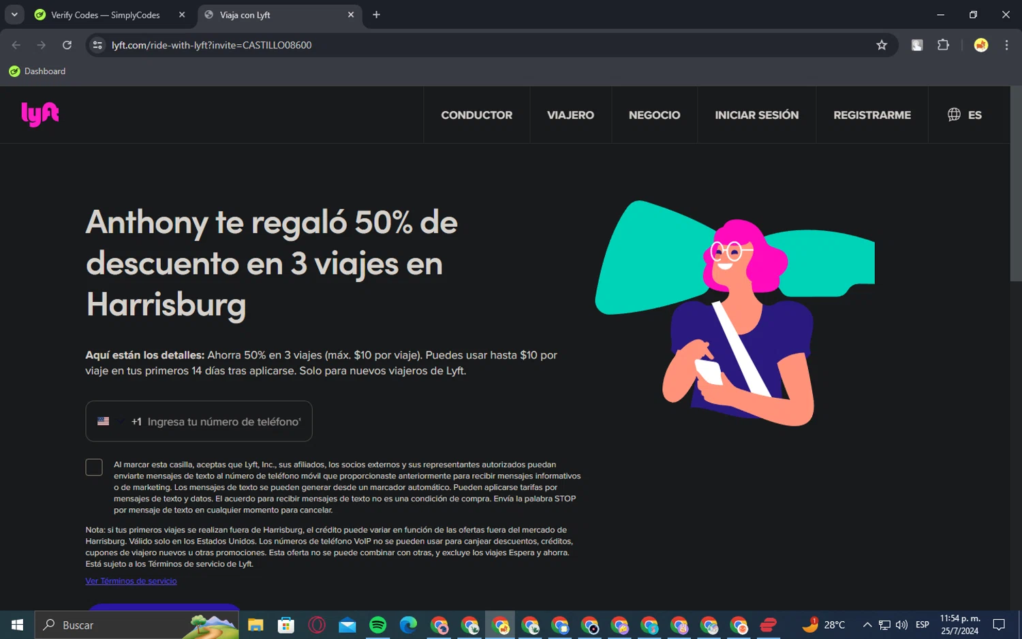
Task: Open File Explorer from the taskbar
Action: (255, 625)
